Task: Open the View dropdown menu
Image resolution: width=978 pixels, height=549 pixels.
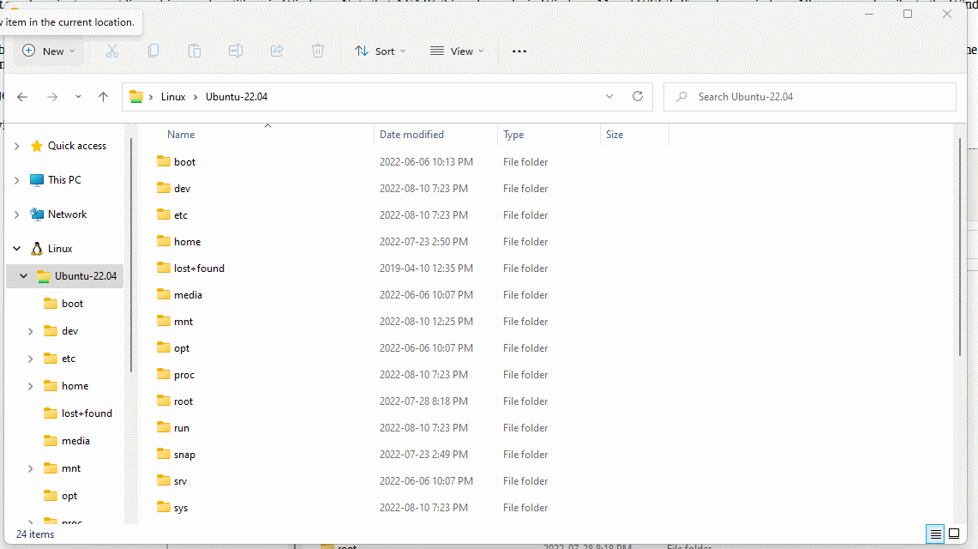Action: (x=457, y=51)
